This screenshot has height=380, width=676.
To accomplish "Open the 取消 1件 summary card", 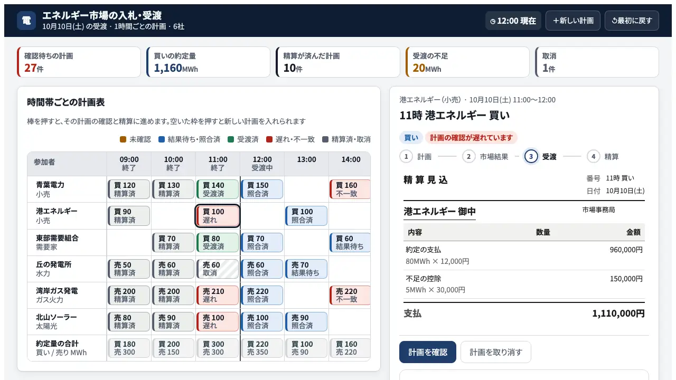I will [x=597, y=62].
